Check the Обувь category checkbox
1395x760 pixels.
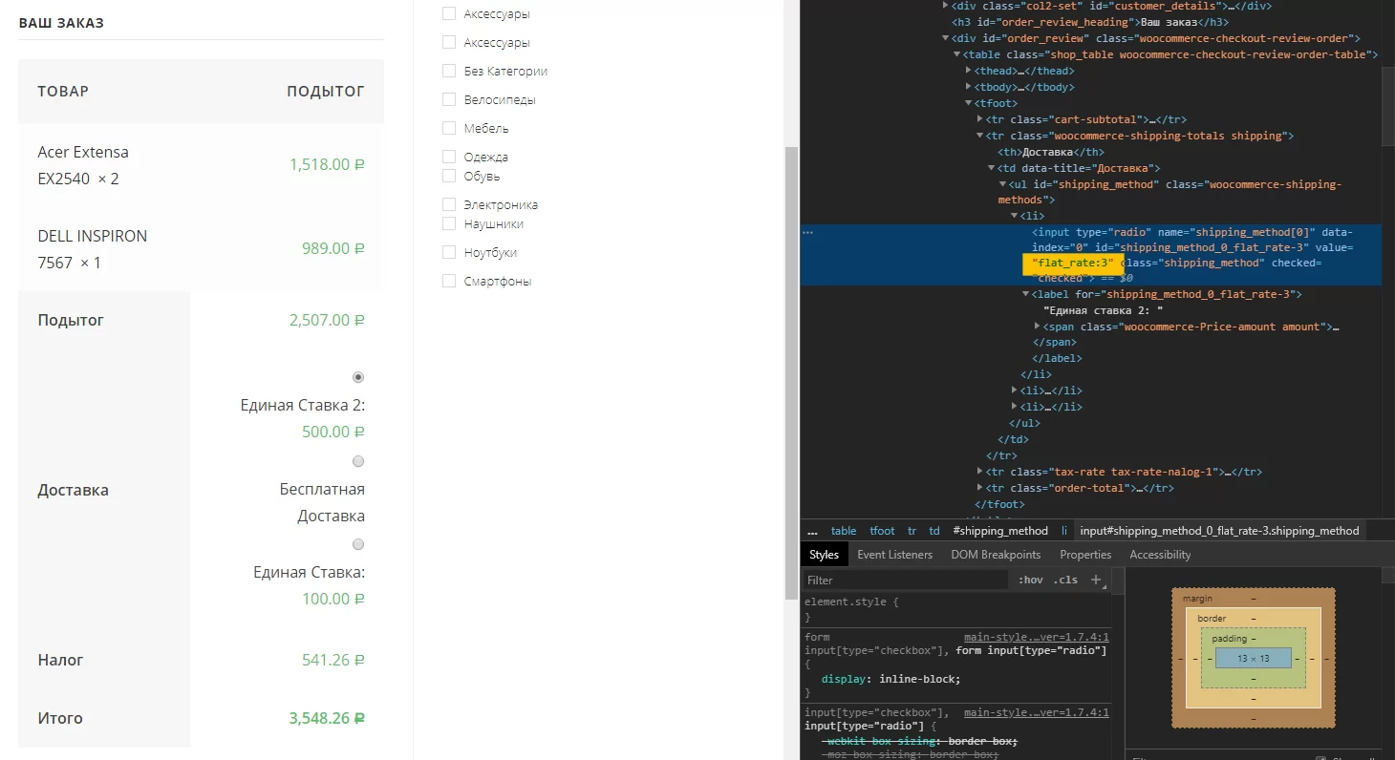point(449,176)
